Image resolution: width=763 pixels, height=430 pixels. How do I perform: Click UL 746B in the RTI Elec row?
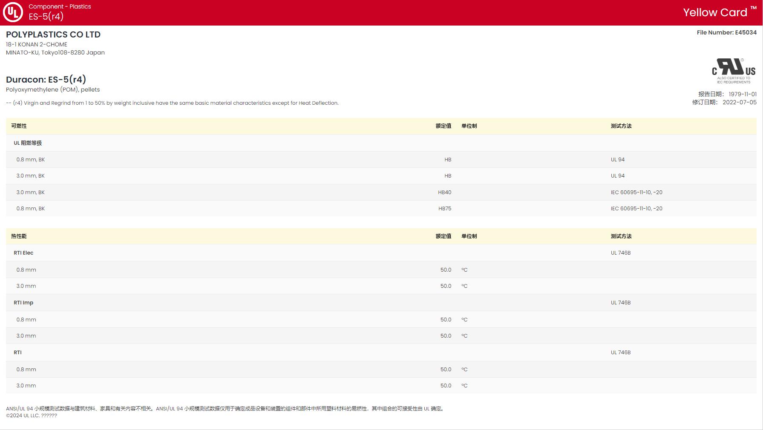(621, 253)
